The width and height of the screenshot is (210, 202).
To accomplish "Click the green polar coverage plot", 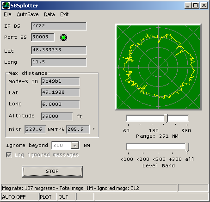I will point(158,67).
